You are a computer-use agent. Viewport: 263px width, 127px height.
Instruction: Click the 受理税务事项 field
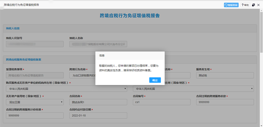(x=35, y=75)
